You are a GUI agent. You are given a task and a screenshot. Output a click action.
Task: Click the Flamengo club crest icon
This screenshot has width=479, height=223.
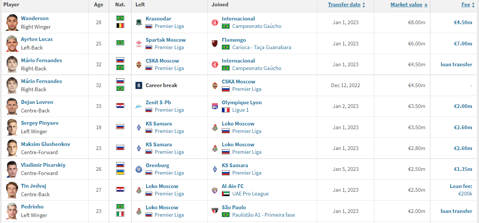[215, 44]
